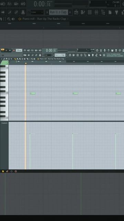124x221 pixels.
Task: Open the bright piano roll menu arrow
Action: 2,59
